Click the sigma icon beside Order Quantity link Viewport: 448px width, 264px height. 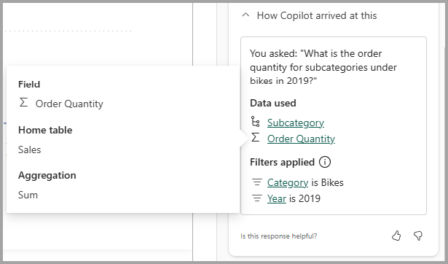click(256, 138)
